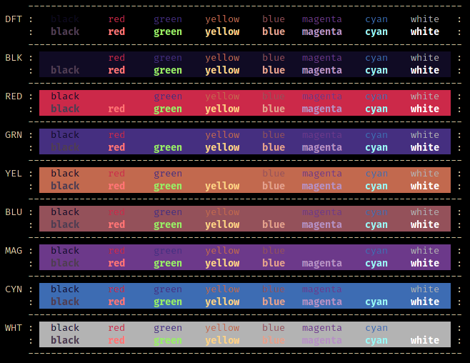Select the YEL row label
The image size is (470, 363).
[14, 174]
